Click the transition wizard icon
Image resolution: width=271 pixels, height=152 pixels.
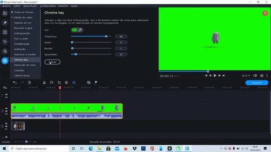click(88, 83)
